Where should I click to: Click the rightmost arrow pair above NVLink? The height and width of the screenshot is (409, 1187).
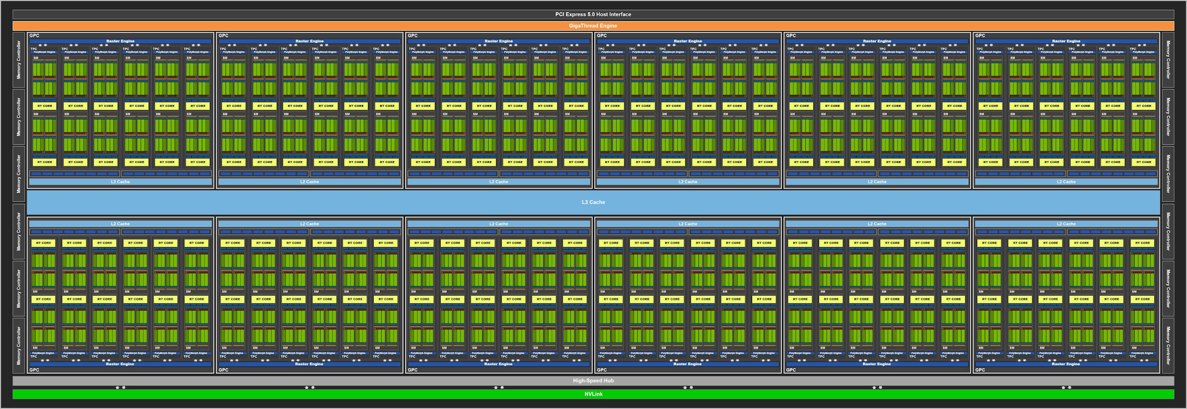tap(1066, 388)
